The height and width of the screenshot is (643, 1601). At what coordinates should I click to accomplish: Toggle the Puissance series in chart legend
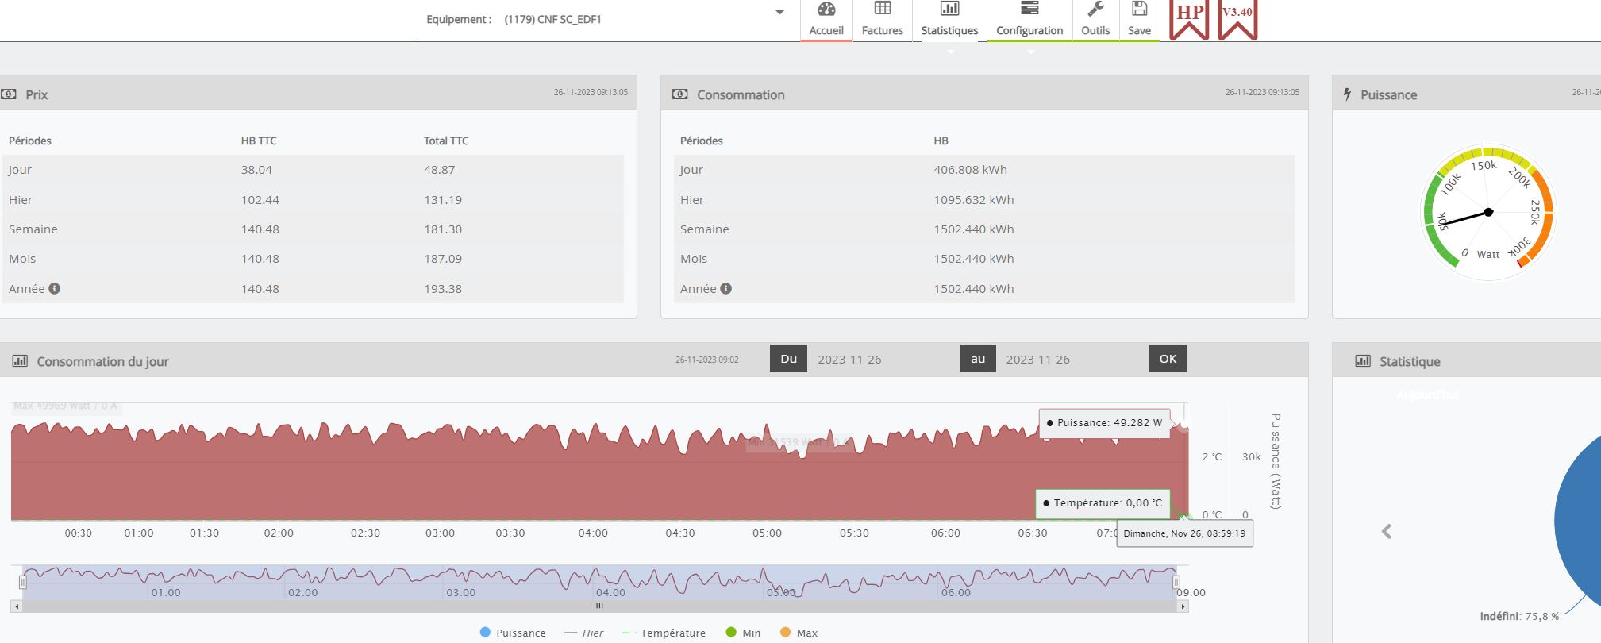(513, 633)
